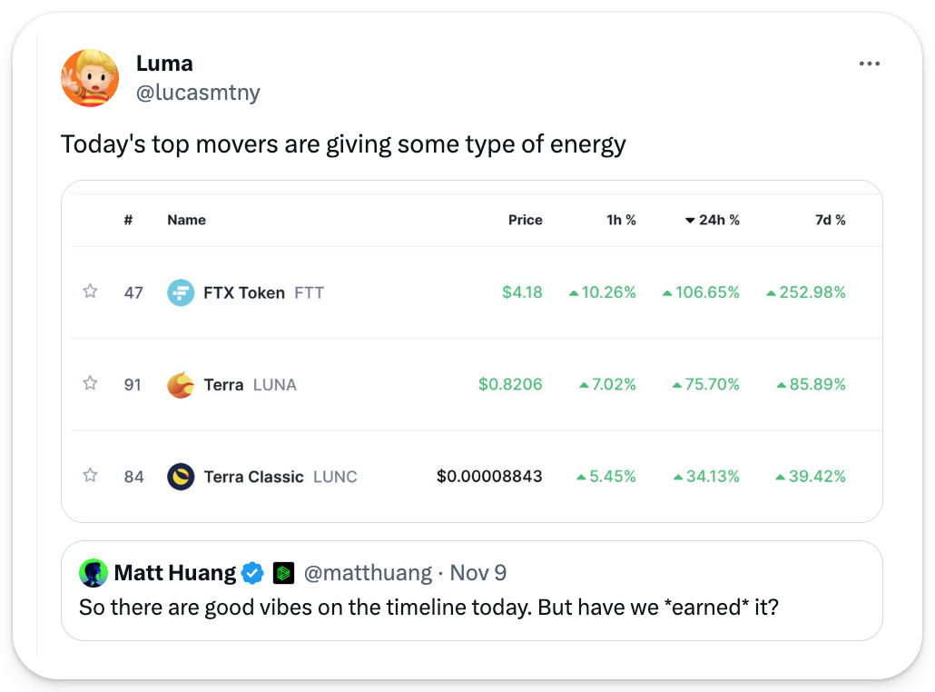
Task: Click Luma's profile avatar
Action: 90,78
